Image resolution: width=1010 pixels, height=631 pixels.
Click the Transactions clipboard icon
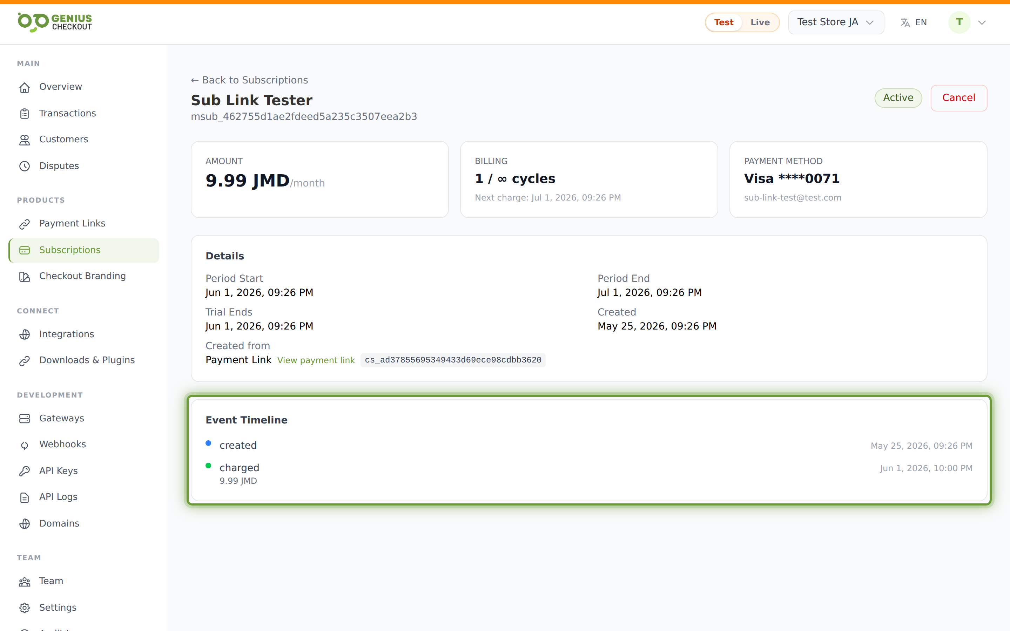(25, 114)
